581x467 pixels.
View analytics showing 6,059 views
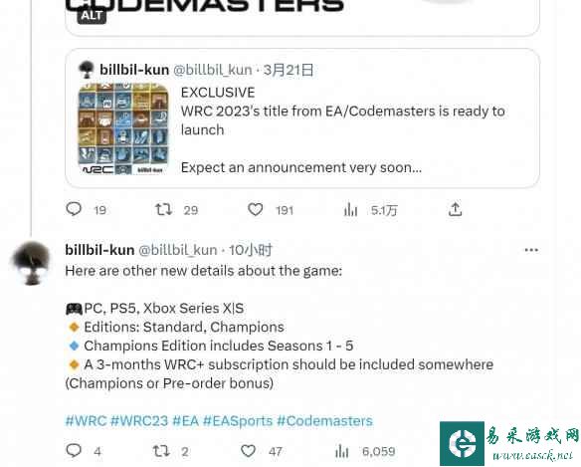click(x=341, y=451)
